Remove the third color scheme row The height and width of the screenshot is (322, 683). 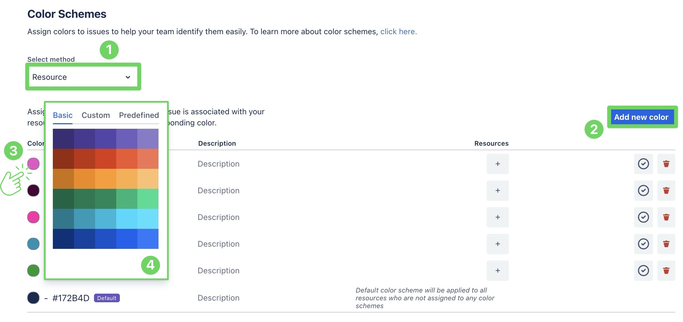[666, 217]
